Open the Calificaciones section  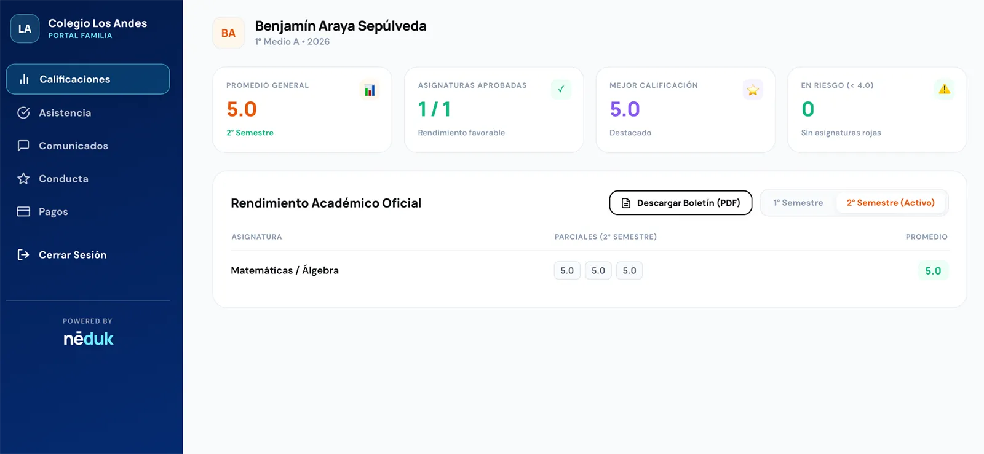88,79
